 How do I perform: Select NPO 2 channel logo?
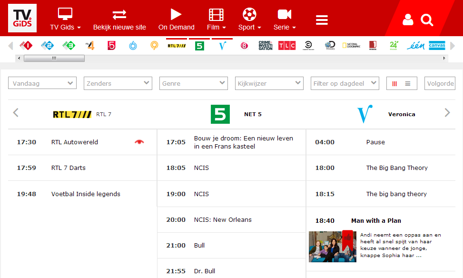pyautogui.click(x=47, y=46)
